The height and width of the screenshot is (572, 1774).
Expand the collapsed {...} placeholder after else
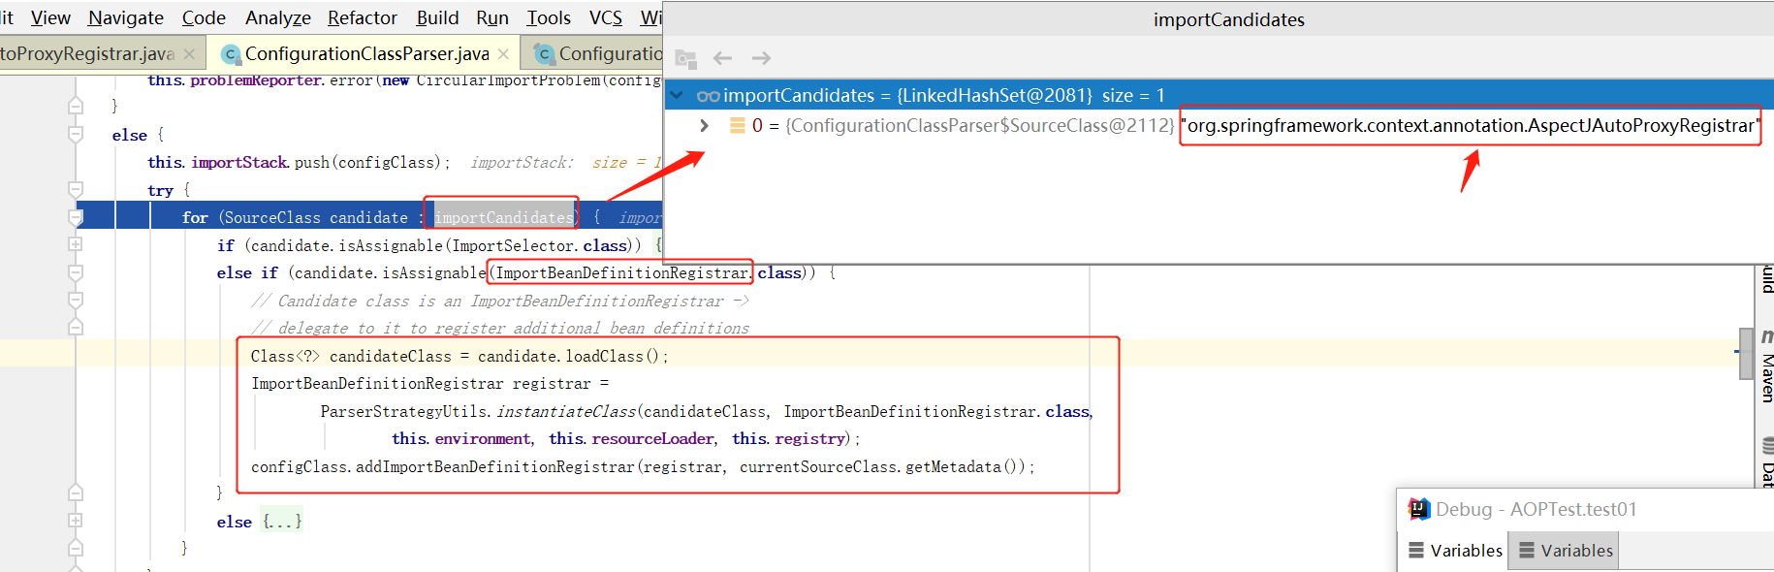282,522
